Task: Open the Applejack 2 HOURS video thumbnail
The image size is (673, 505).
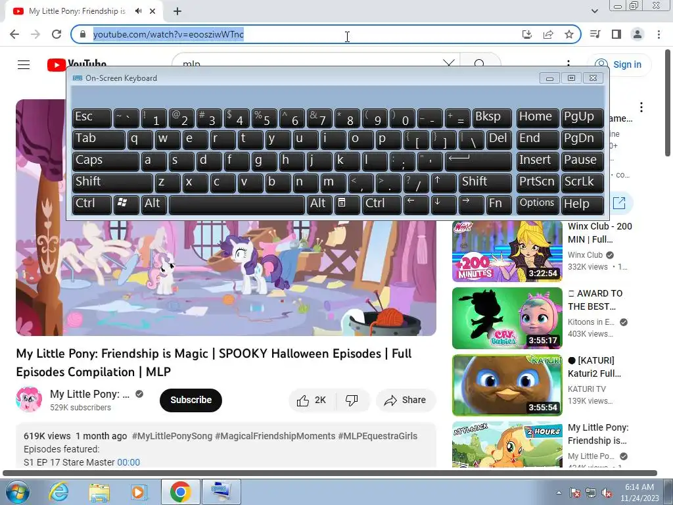Action: [x=507, y=445]
